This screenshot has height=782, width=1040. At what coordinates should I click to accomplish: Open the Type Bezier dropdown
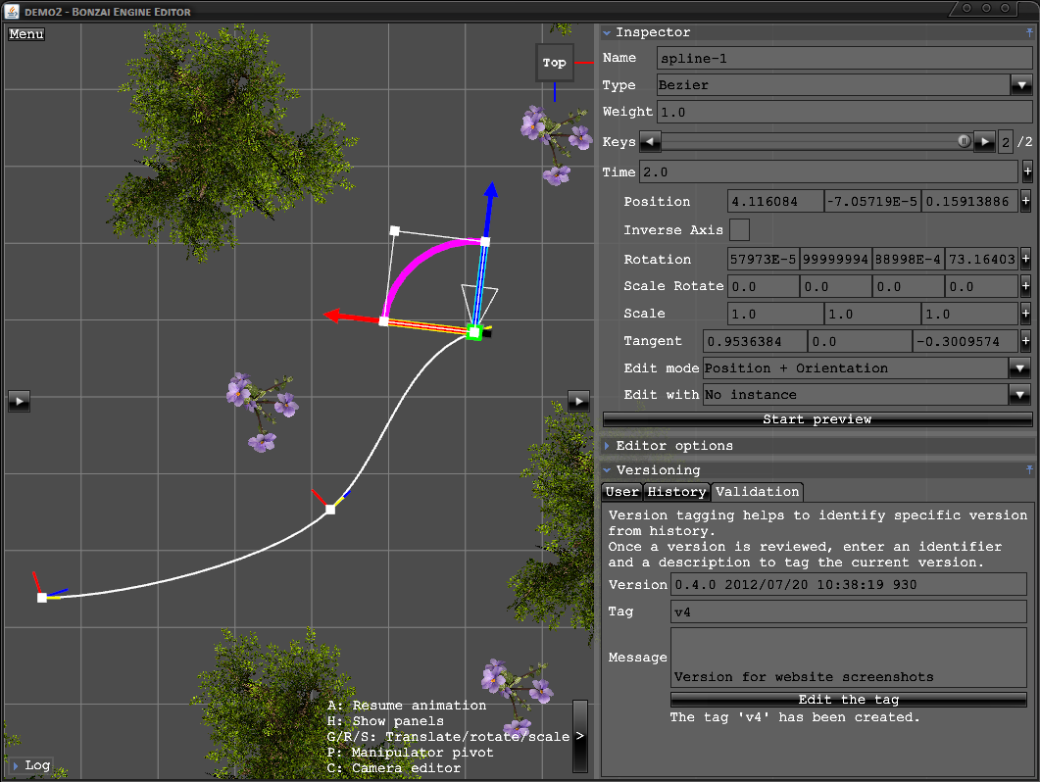(x=1020, y=85)
